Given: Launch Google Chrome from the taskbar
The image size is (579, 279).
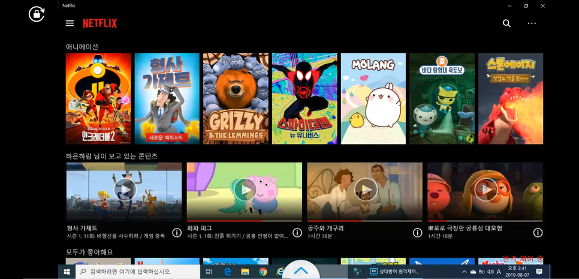Looking at the screenshot, I should point(263,272).
